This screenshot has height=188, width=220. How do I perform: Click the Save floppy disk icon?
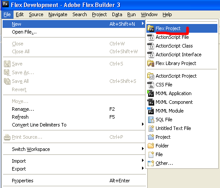(x=7, y=64)
